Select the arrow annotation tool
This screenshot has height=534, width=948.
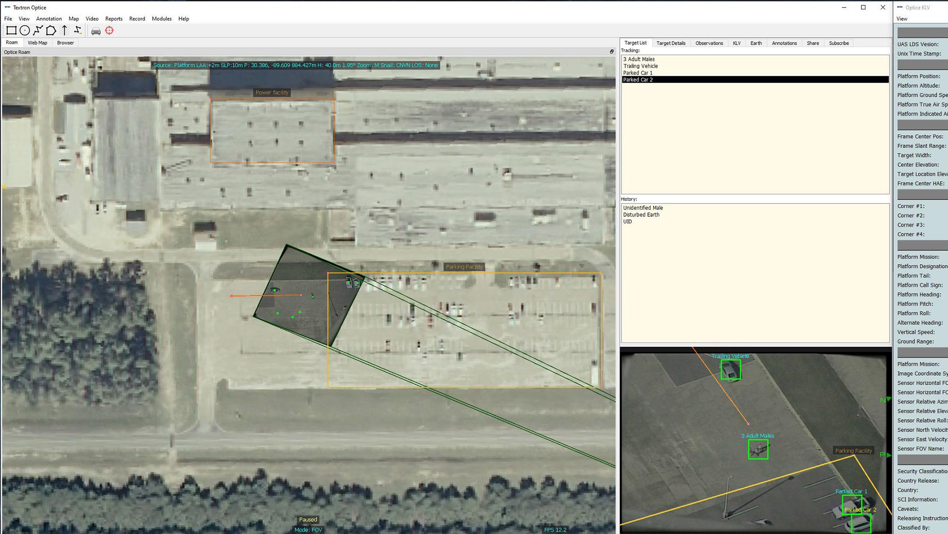coord(64,31)
